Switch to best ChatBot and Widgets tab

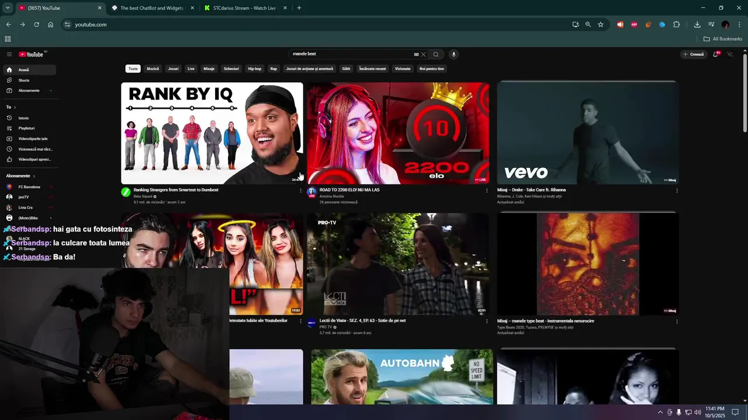[152, 8]
